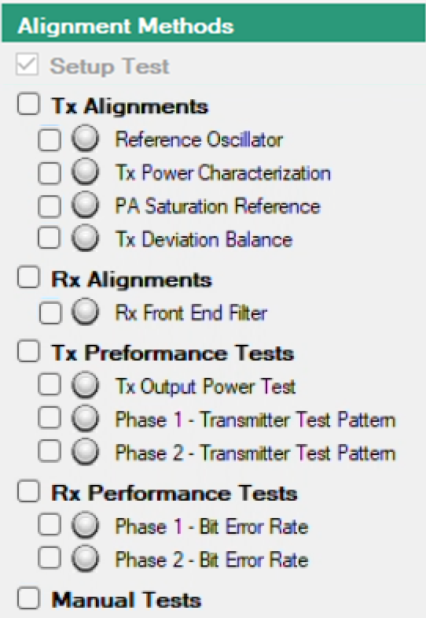
Task: Select the Phase 1 - Transmitter Test Pattern label
Action: pyautogui.click(x=255, y=420)
